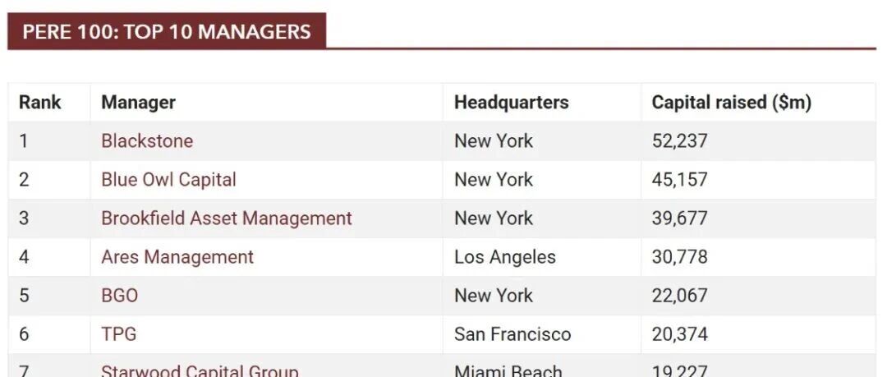Click the PERE 100: Top 10 Managers heading

[167, 31]
